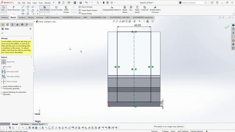Open the DisplayManager color sphere tab
235x132 pixels.
point(22,25)
